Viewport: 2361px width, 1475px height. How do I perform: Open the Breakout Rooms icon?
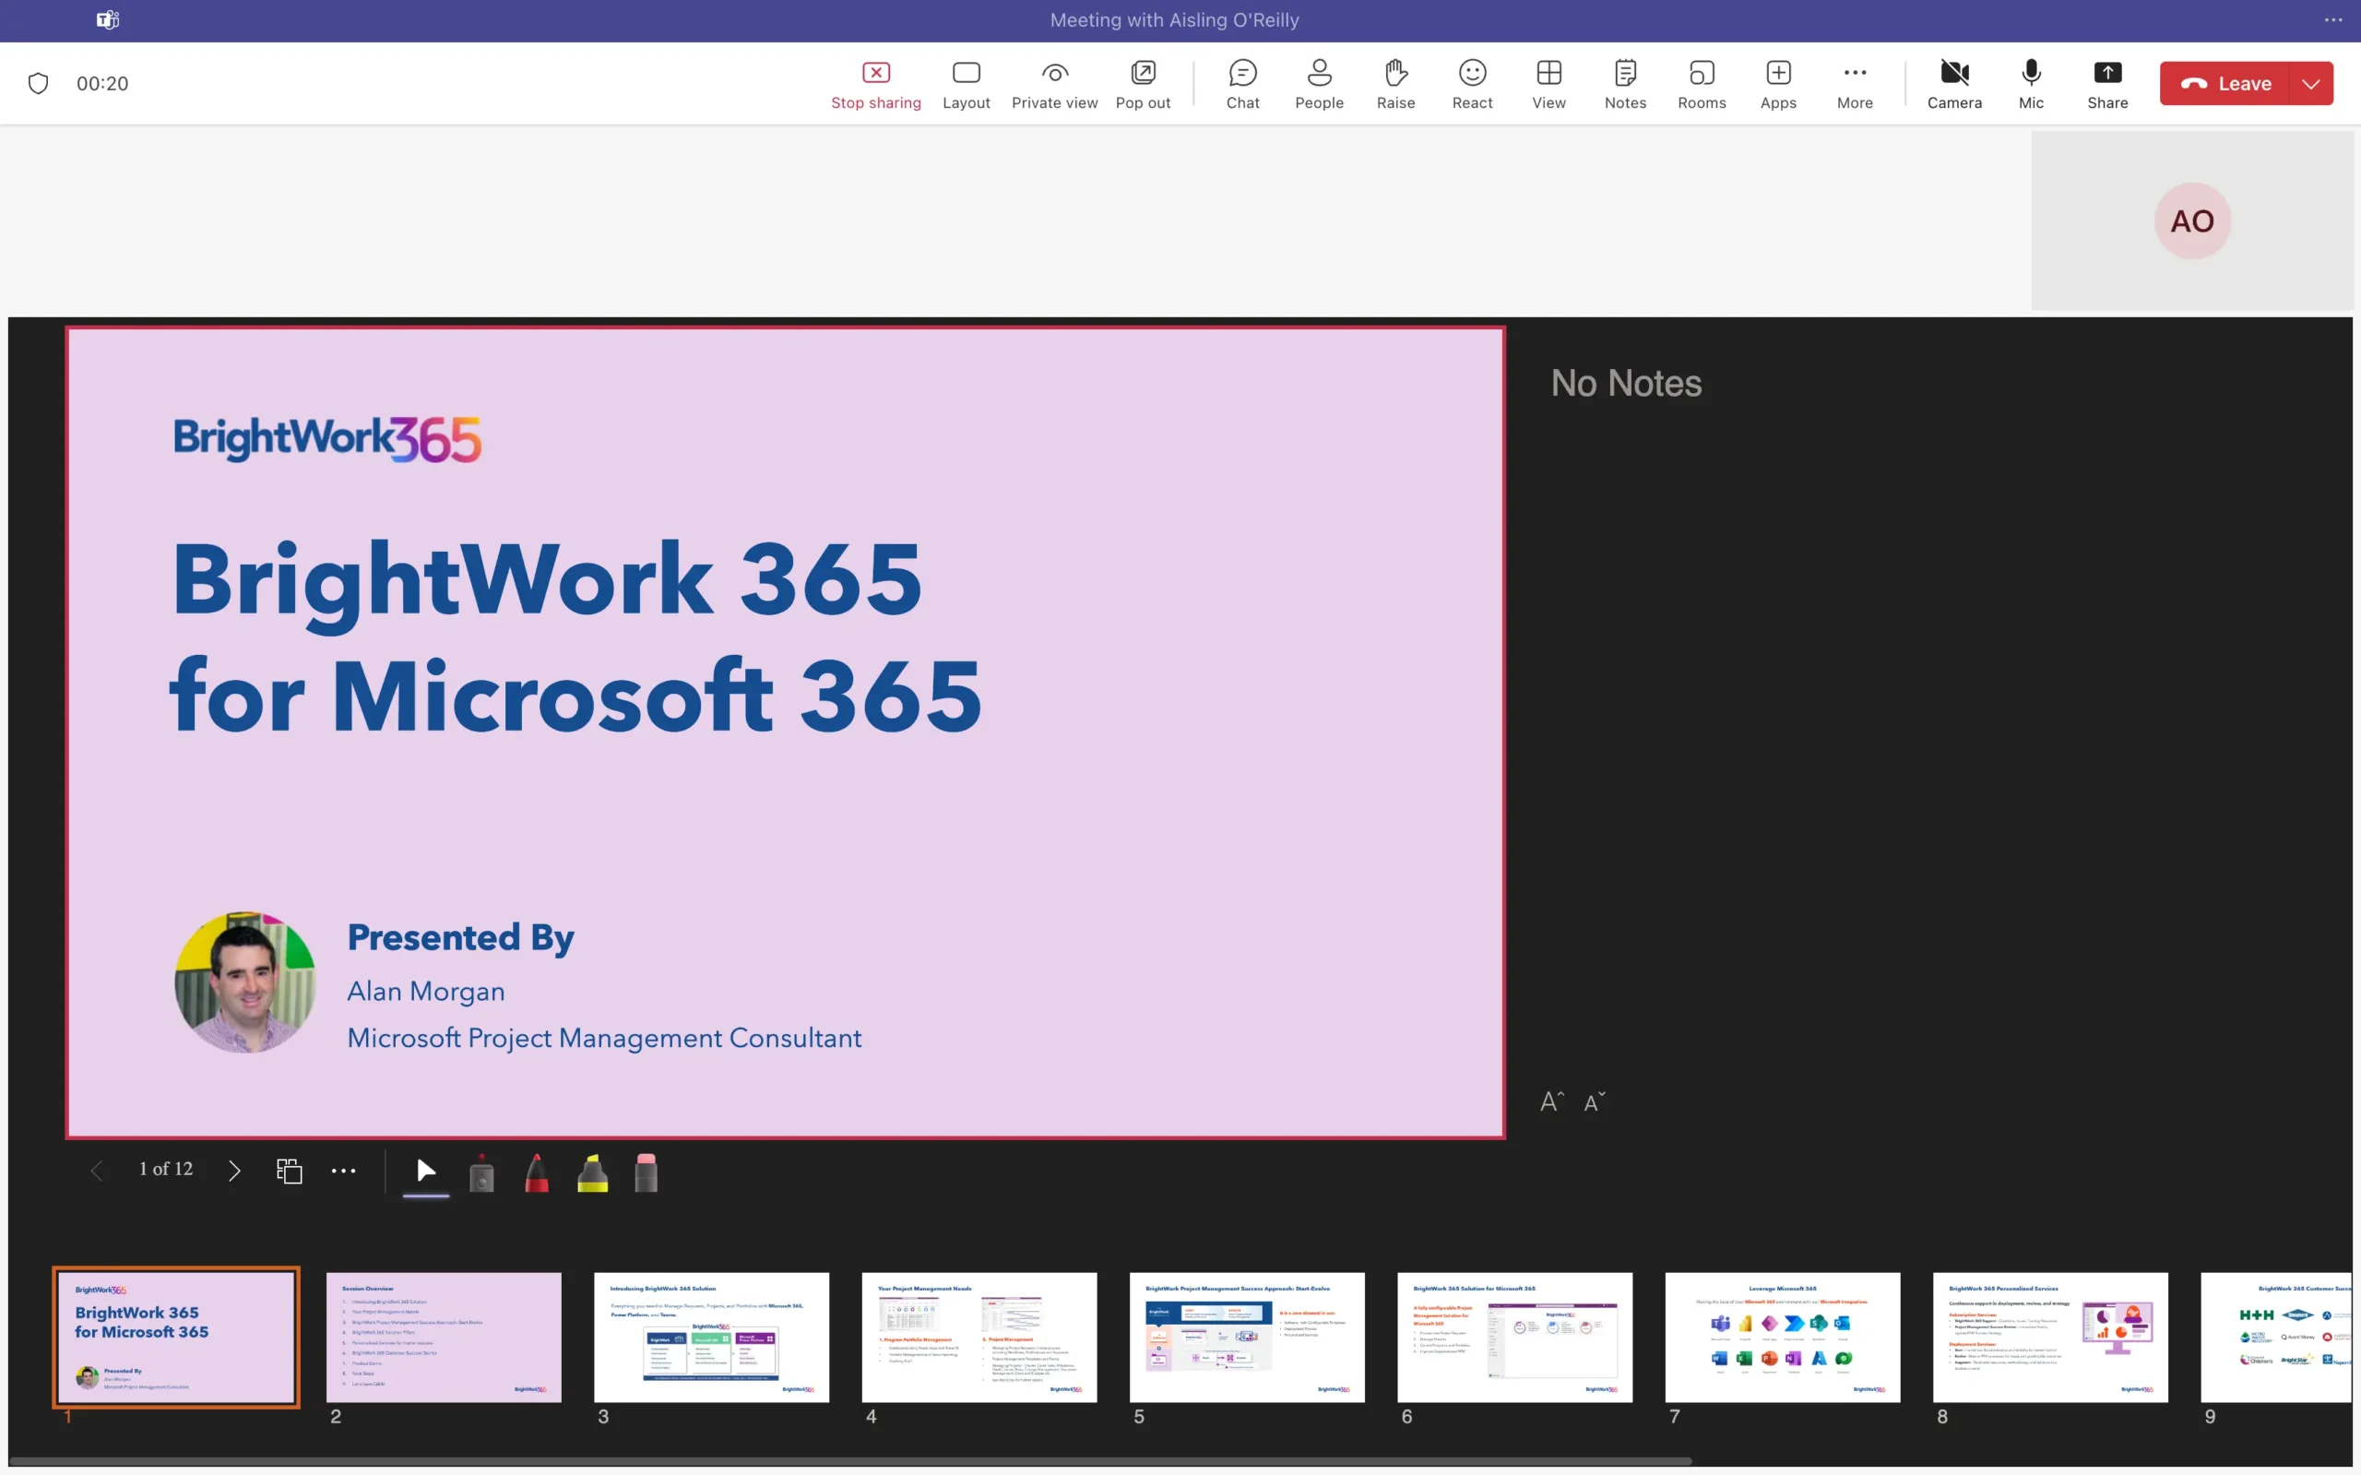click(1702, 83)
